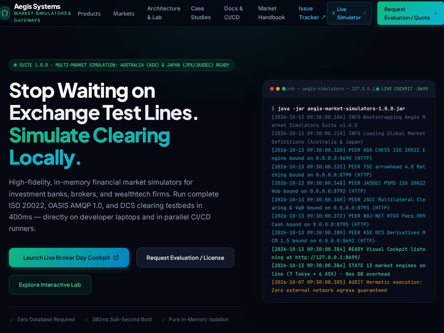Click the 'PEER JSCC Multilateral Clearing & VaR' log line
Viewport: 444px width, 333px height.
point(349,203)
